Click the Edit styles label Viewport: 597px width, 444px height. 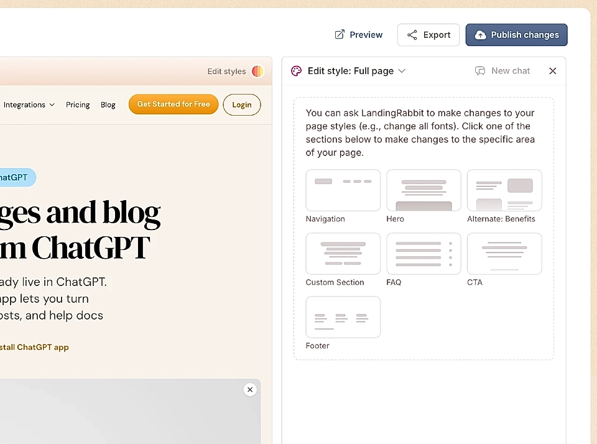(x=226, y=72)
